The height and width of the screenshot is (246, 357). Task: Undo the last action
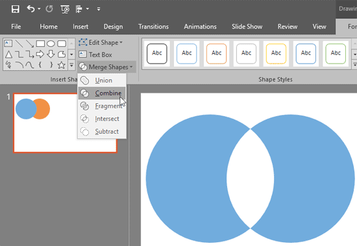31,9
